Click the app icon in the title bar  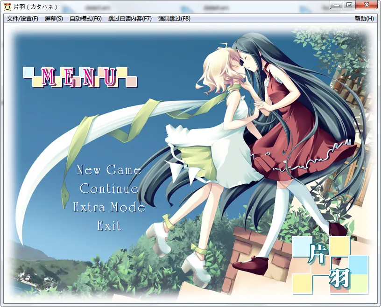(x=7, y=7)
